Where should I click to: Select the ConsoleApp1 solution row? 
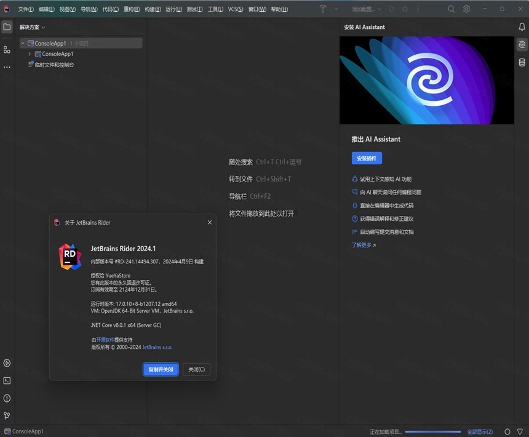[x=81, y=43]
